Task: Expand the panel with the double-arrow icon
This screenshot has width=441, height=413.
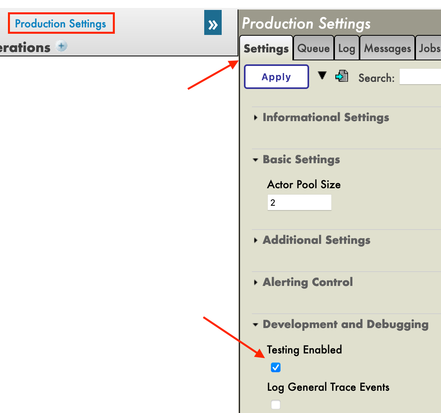Action: pyautogui.click(x=213, y=23)
